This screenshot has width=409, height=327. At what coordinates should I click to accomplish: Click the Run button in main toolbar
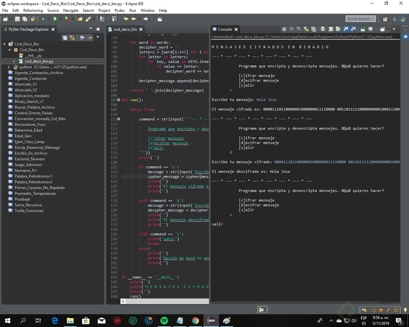[55, 19]
